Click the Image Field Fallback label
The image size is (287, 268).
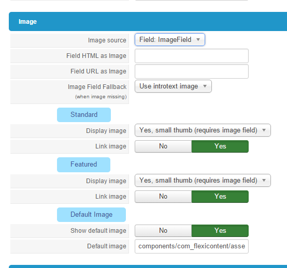pyautogui.click(x=97, y=86)
